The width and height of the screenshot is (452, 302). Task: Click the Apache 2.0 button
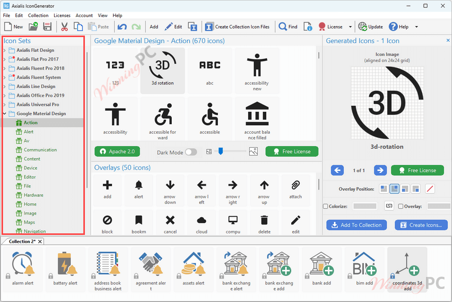(118, 151)
